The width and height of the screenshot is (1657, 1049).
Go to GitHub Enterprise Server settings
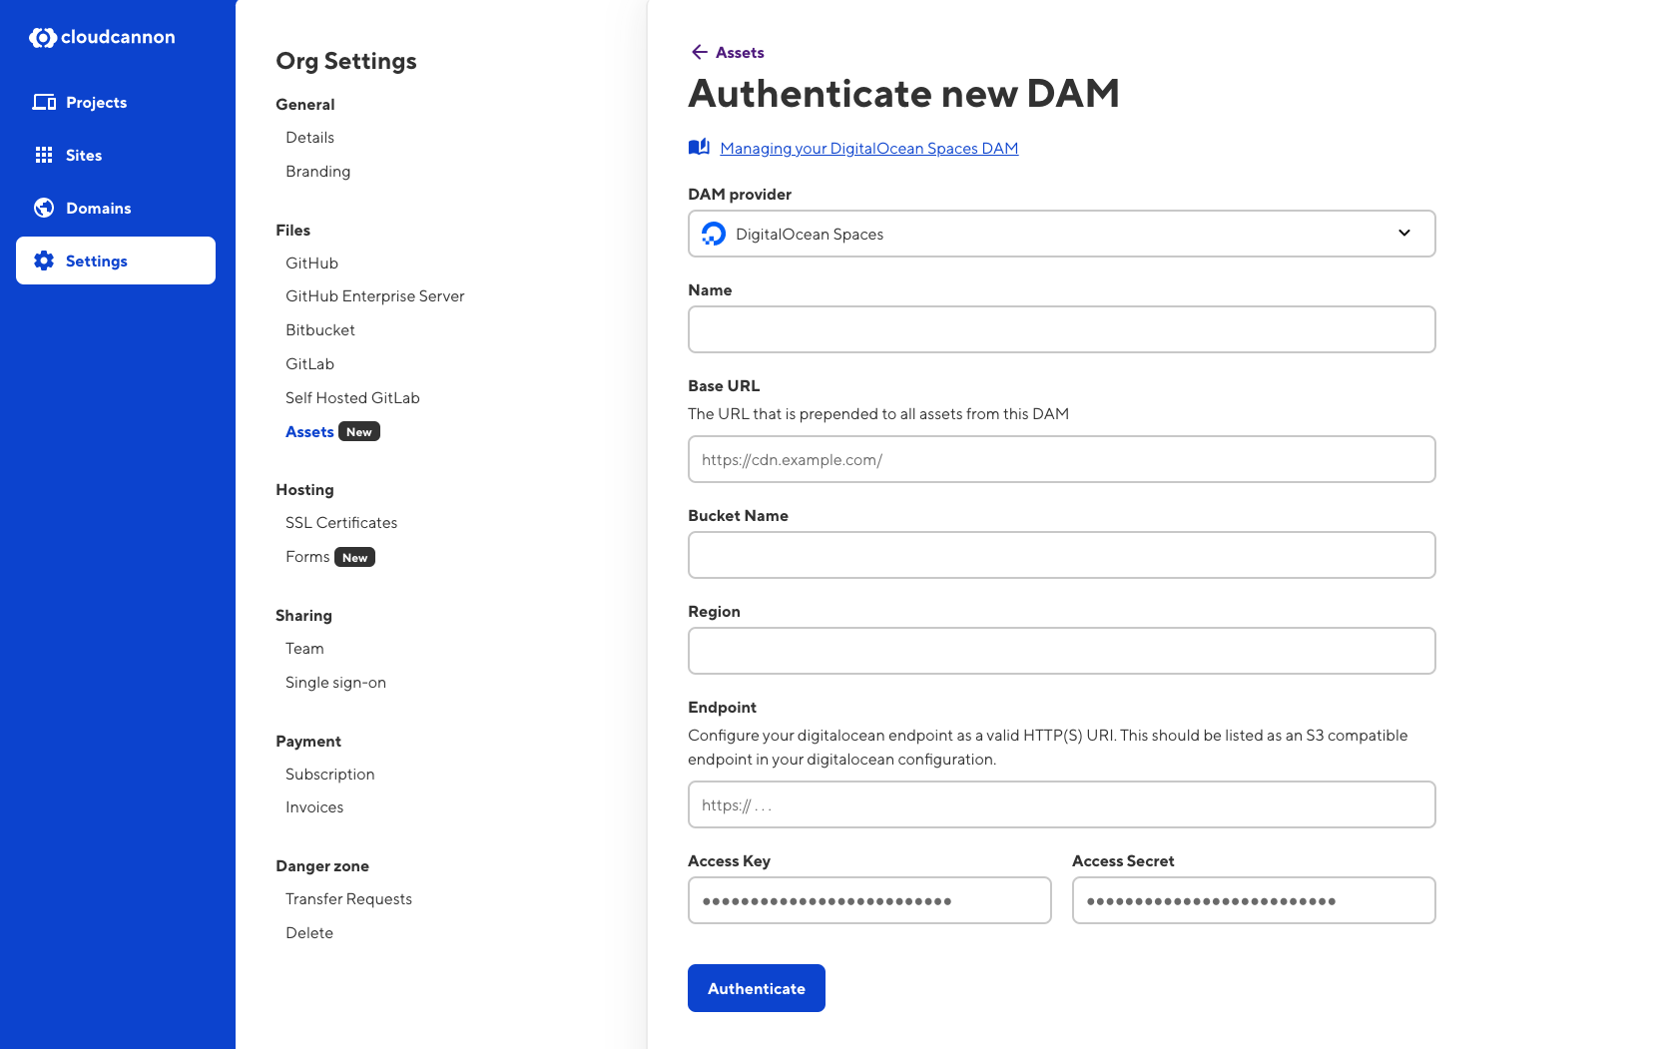point(374,296)
